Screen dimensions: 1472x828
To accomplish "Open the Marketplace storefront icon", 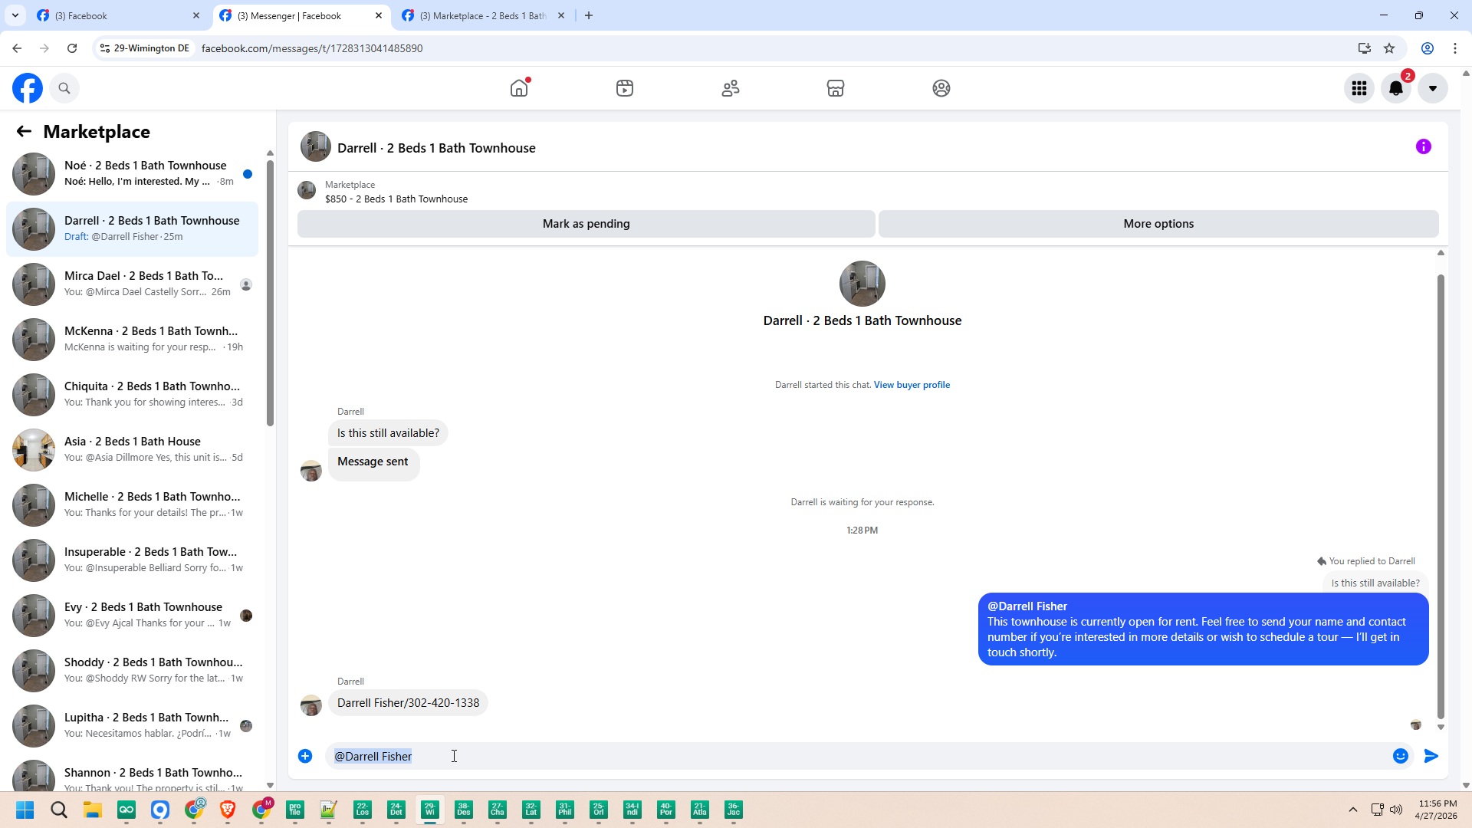I will click(836, 88).
